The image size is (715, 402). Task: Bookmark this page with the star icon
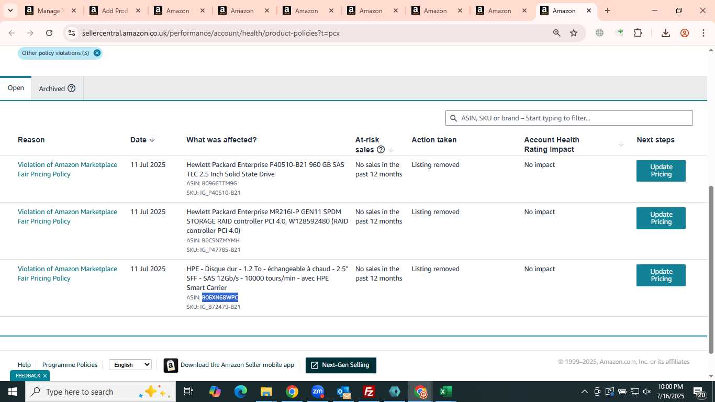(574, 33)
